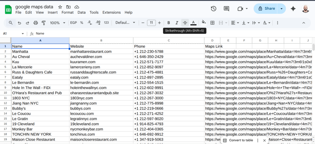315x144 pixels.
Task: Move document to folder icon
Action: click(x=68, y=7)
